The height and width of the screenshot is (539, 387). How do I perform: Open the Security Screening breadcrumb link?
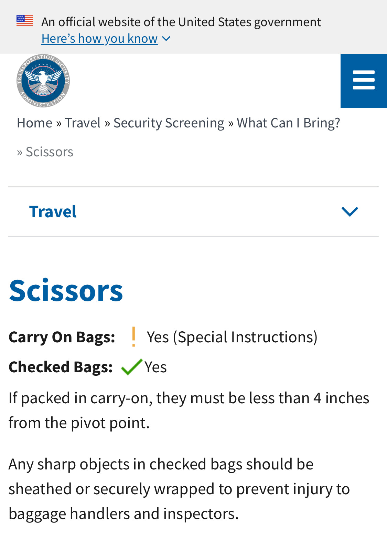(x=169, y=123)
